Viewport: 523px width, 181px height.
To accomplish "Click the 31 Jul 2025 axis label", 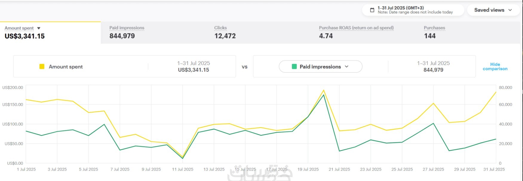I will pyautogui.click(x=494, y=169).
